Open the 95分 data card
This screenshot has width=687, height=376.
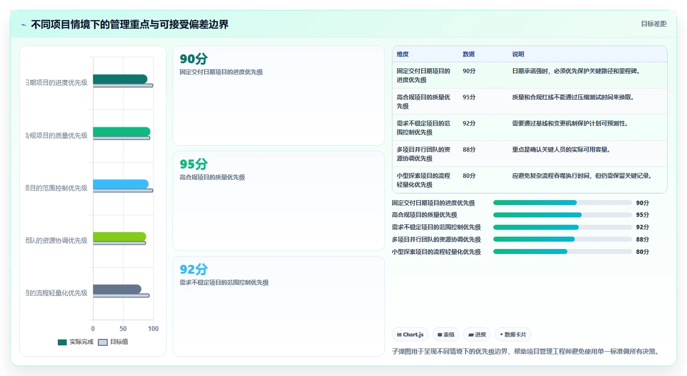pos(278,201)
